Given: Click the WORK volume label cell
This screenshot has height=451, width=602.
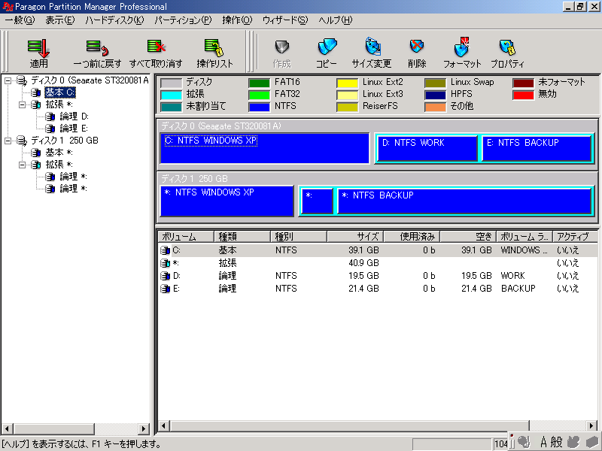Looking at the screenshot, I should [513, 276].
